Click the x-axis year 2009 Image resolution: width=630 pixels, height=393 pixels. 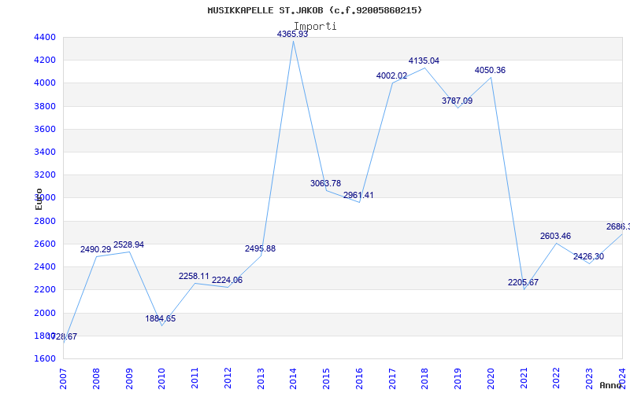129,379
